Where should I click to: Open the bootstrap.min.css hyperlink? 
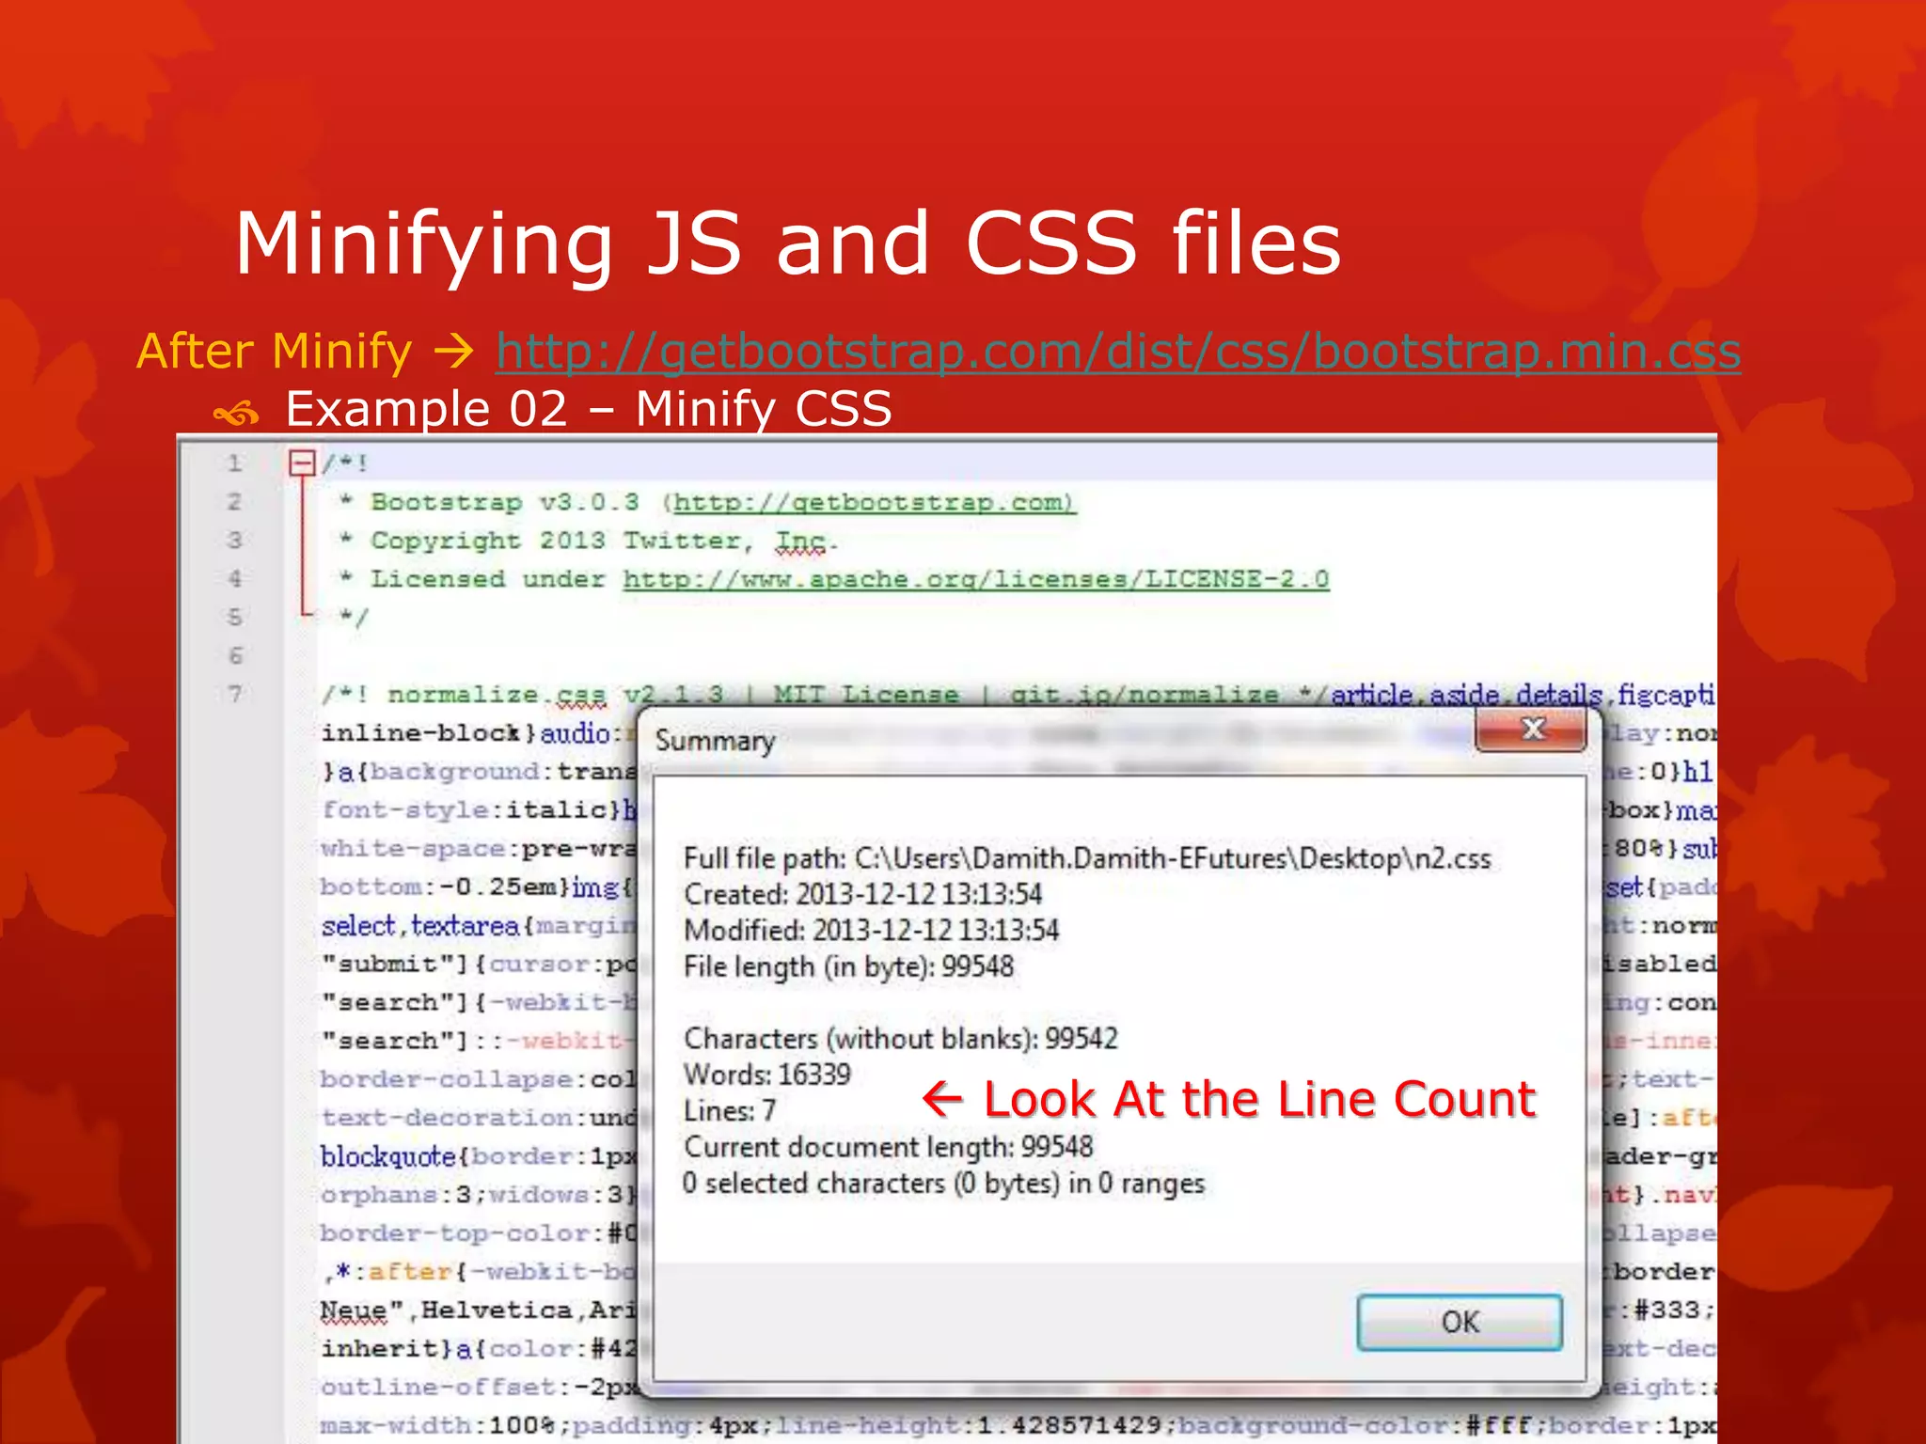pyautogui.click(x=1118, y=352)
